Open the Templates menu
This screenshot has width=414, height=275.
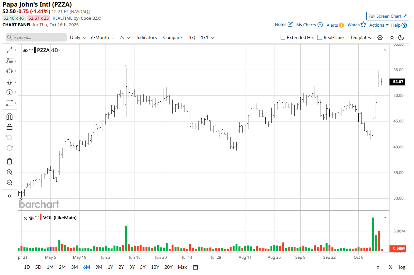pyautogui.click(x=360, y=37)
